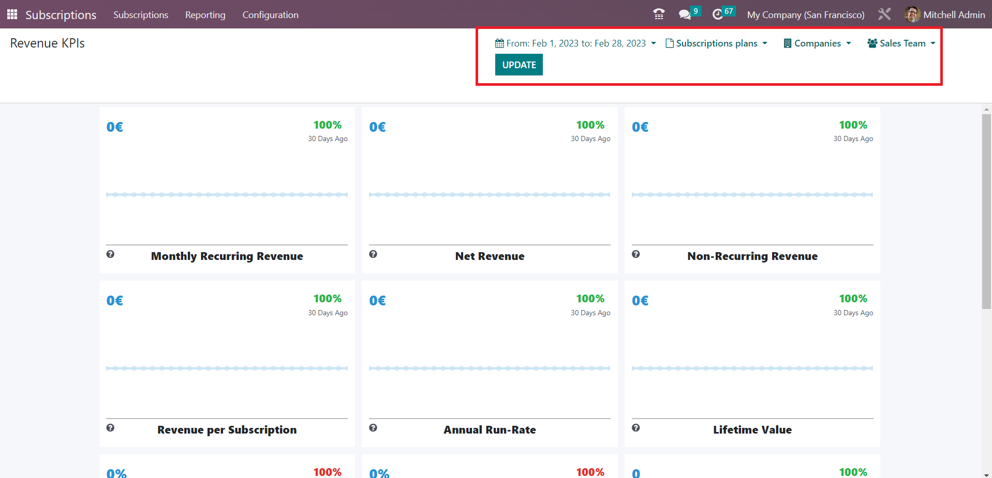
Task: Open the activities clock icon with 67 badge
Action: click(x=718, y=14)
